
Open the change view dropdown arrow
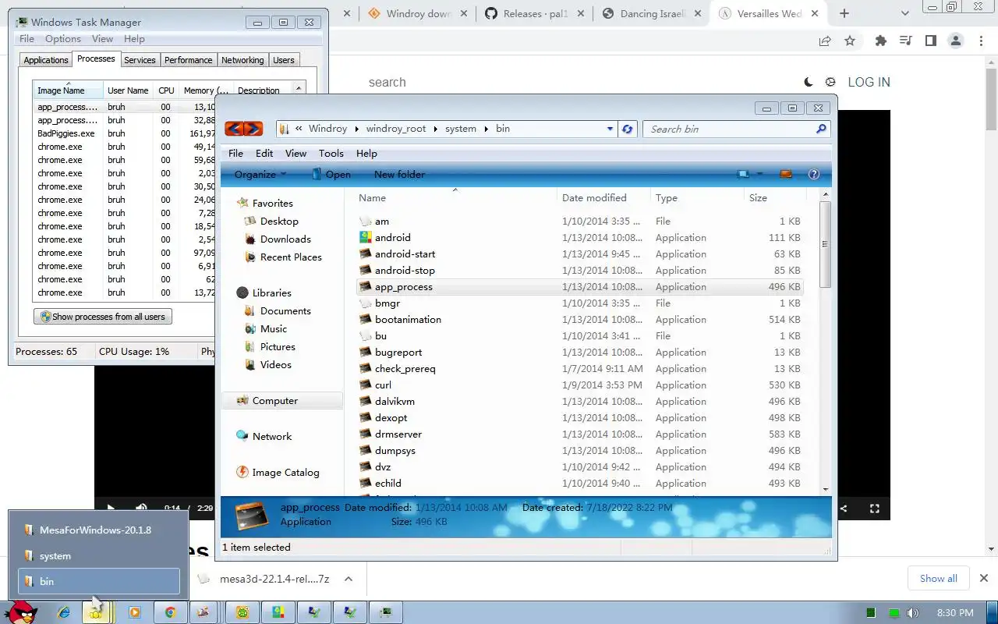pos(759,174)
